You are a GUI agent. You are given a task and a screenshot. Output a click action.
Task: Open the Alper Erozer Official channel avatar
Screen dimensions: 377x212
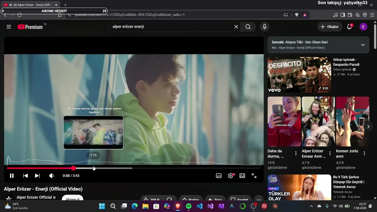(9, 198)
